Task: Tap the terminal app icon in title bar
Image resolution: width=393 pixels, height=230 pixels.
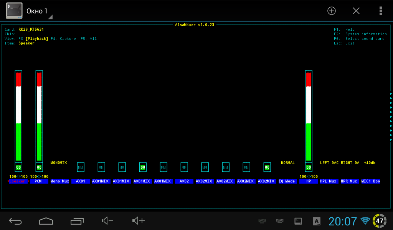Action: pos(14,11)
